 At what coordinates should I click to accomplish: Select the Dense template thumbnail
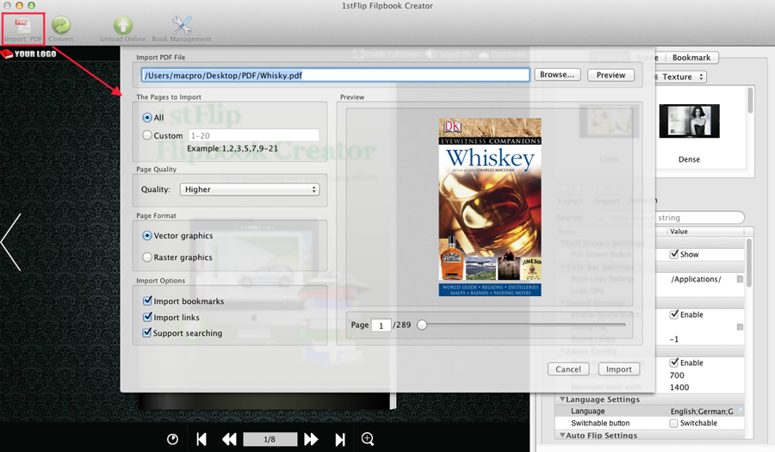689,121
